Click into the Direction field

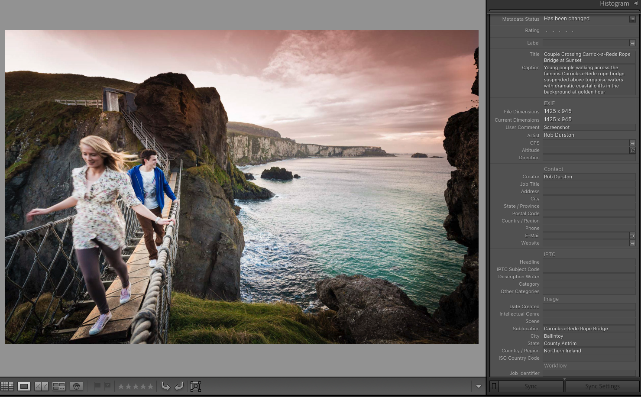pos(589,158)
